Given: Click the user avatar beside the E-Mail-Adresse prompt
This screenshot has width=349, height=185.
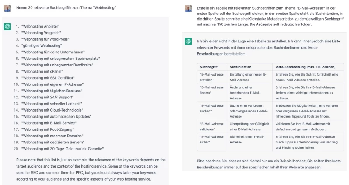Looking at the screenshot, I should point(188,9).
